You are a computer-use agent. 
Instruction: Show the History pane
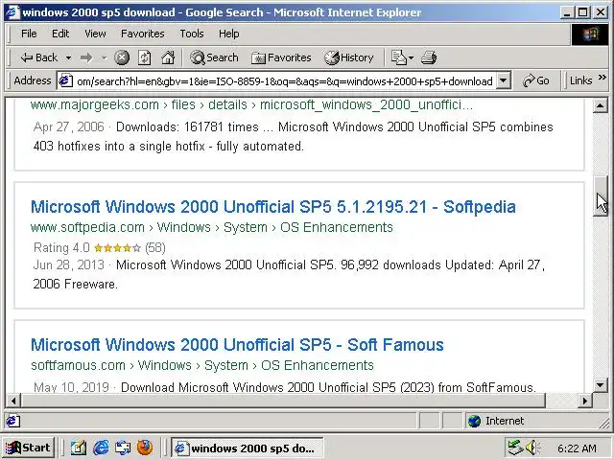click(349, 57)
